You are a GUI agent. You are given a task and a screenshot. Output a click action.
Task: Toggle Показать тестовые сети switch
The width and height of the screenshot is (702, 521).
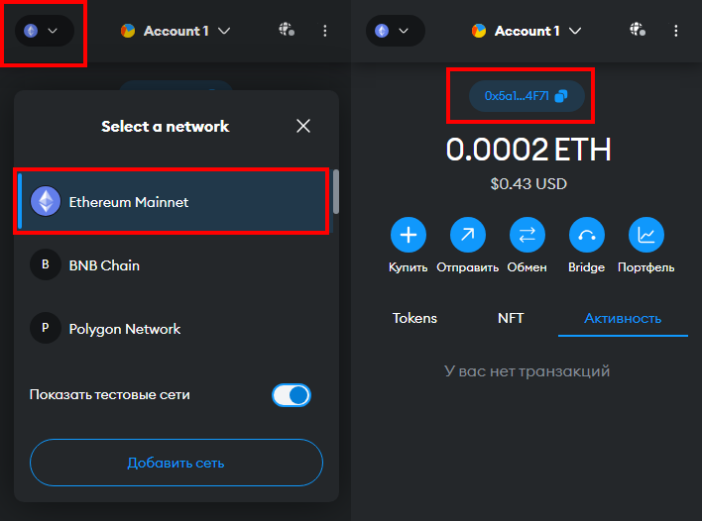[292, 395]
